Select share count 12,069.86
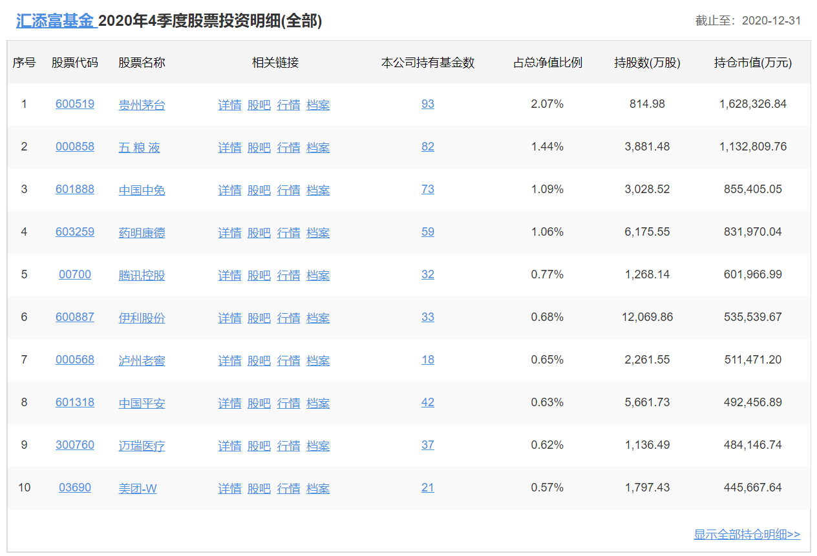Viewport: 817px width, 556px height. pos(647,317)
